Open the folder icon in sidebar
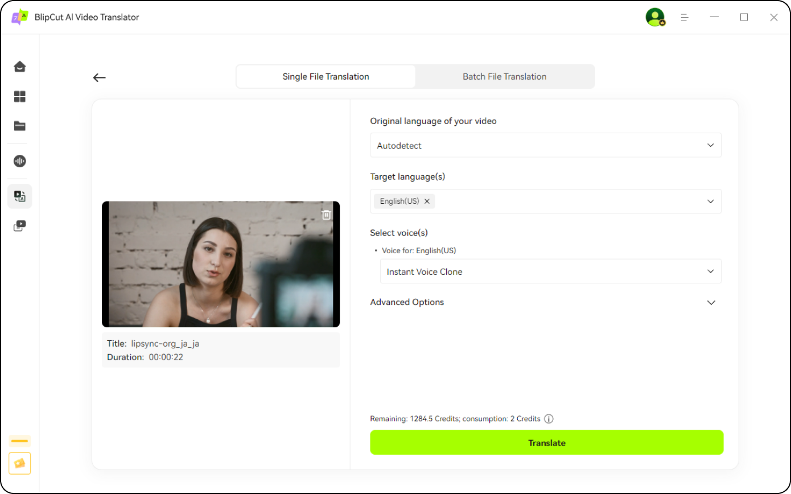Image resolution: width=791 pixels, height=494 pixels. click(x=20, y=126)
